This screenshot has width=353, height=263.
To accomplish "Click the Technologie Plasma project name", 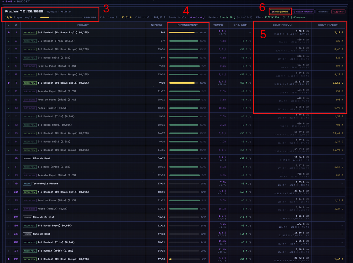I will 45,184.
